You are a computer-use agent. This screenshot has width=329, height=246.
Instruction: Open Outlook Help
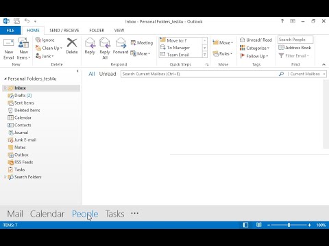(x=282, y=21)
